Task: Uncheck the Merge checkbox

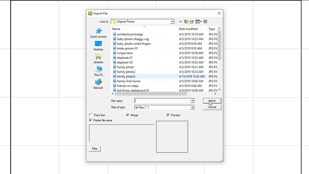Action: (128, 115)
